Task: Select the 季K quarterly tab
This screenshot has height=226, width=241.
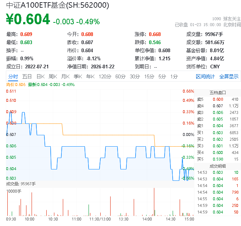Action: point(78,76)
